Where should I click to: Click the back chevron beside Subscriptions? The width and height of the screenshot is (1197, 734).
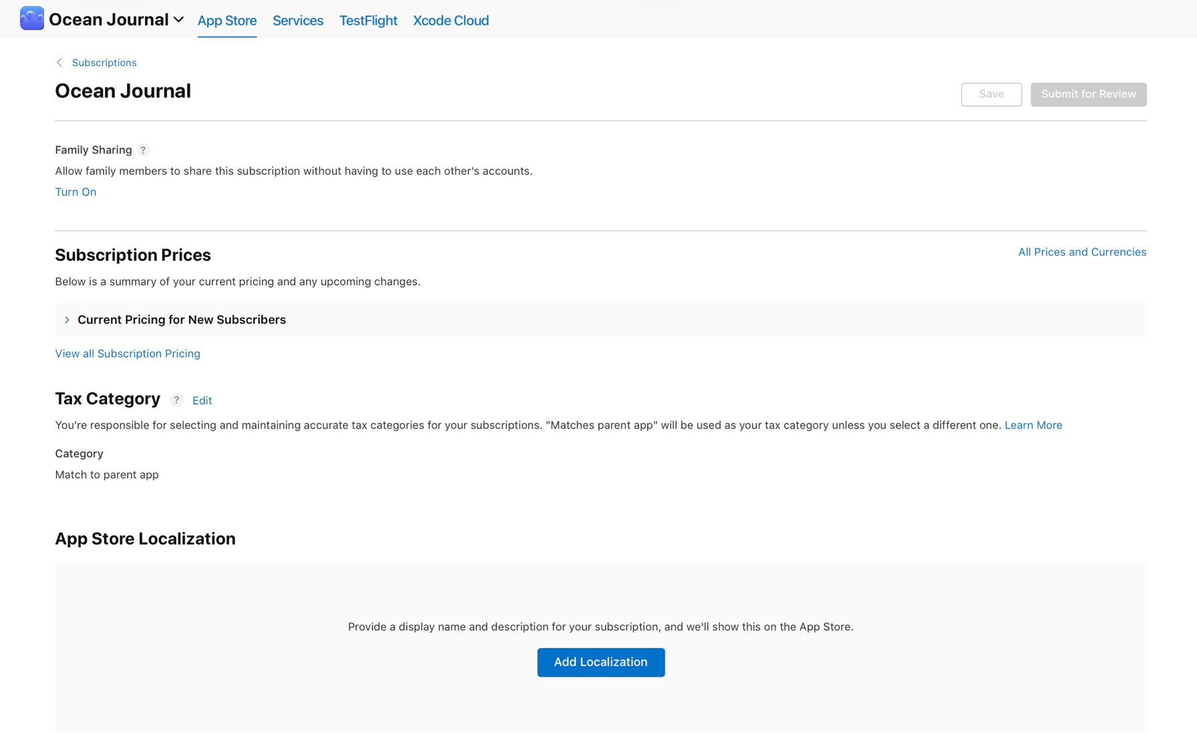coord(59,62)
